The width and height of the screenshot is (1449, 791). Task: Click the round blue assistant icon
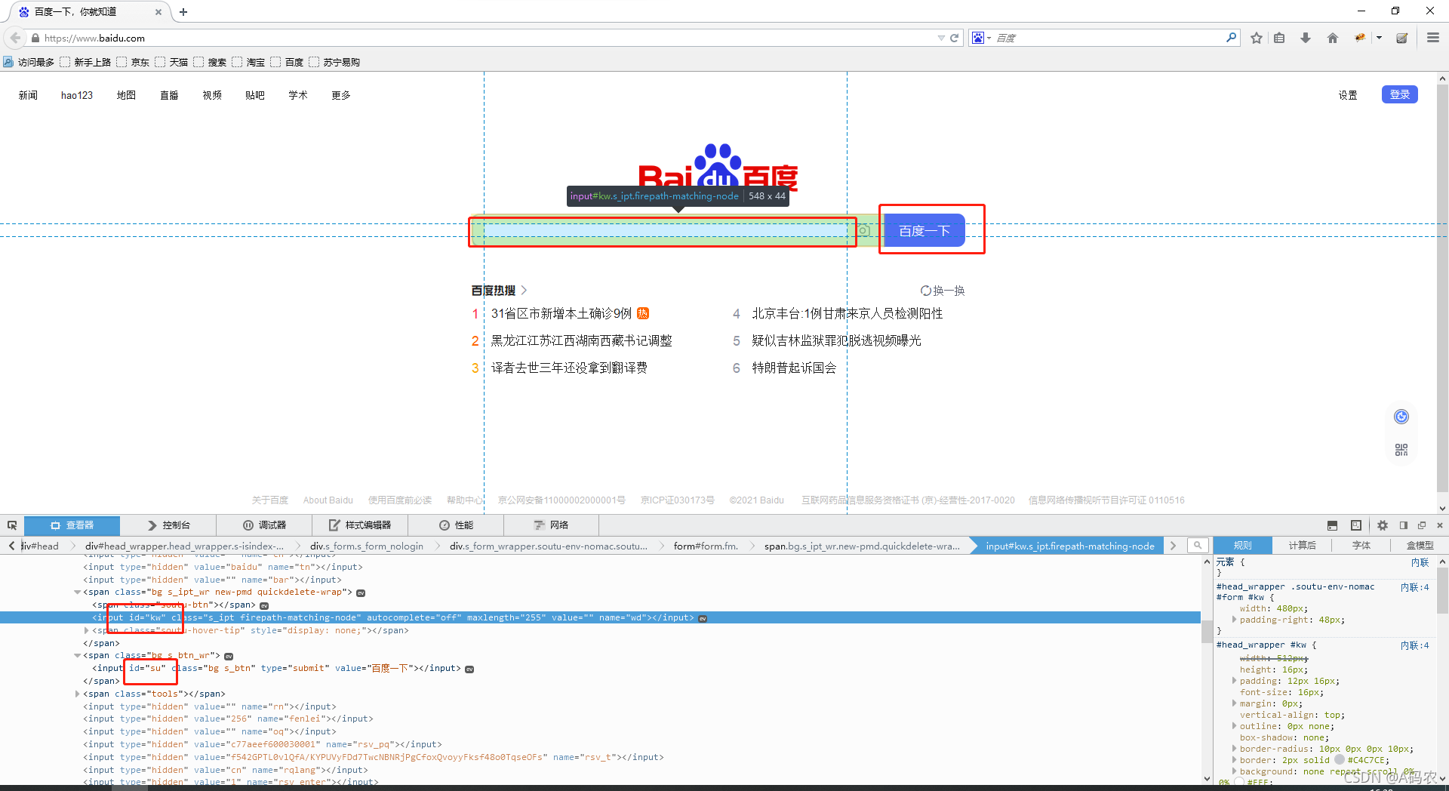[1401, 417]
